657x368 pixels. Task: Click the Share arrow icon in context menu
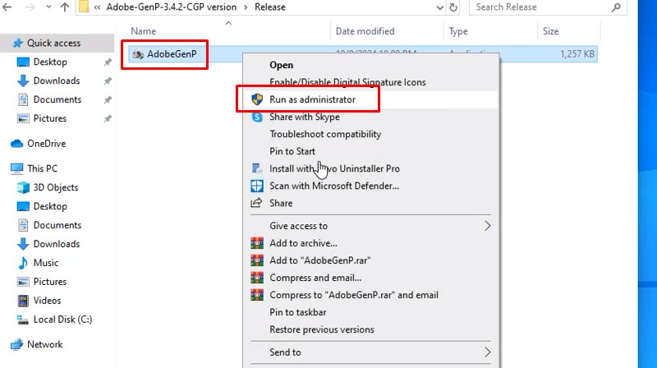click(255, 203)
